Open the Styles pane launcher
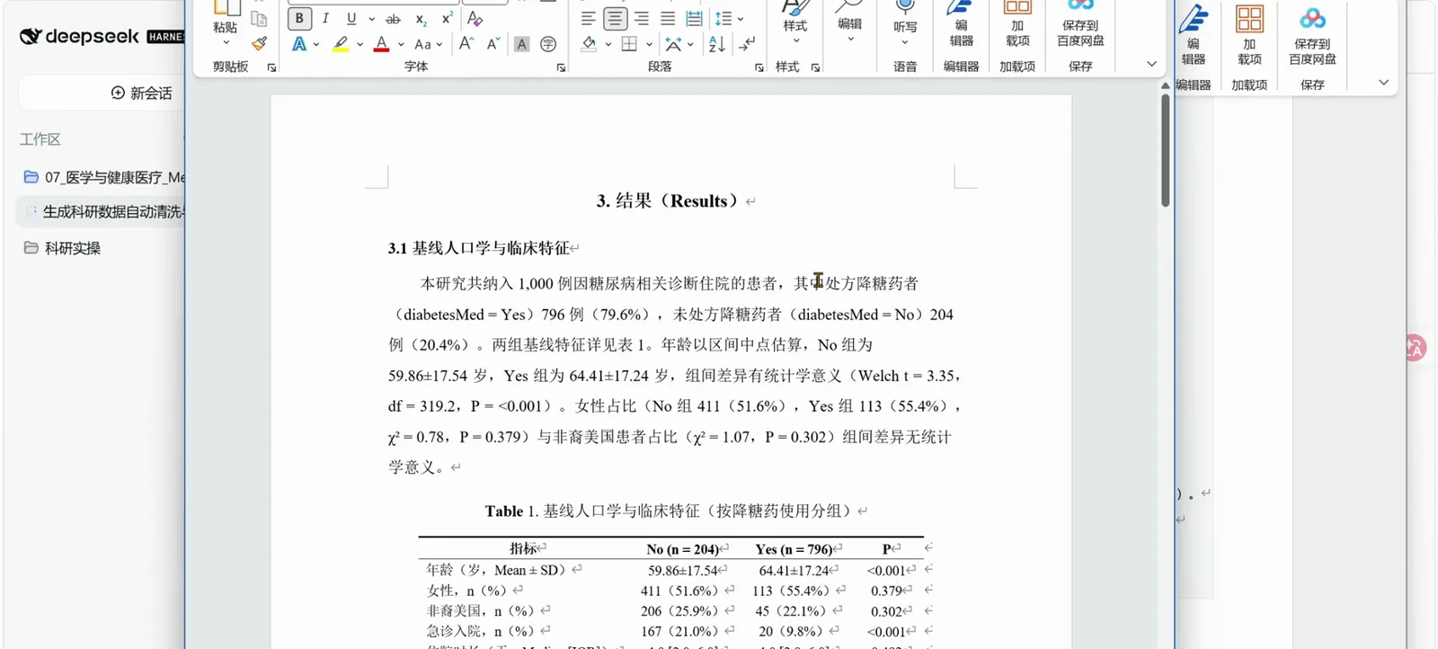The width and height of the screenshot is (1438, 649). click(x=815, y=67)
